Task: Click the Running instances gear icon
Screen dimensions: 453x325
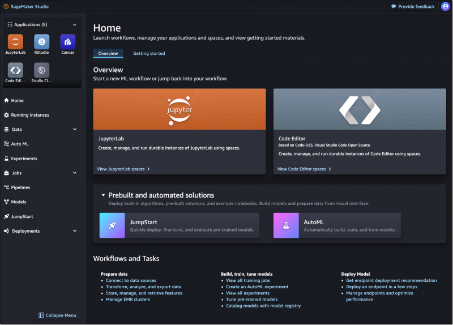Action: pos(6,115)
